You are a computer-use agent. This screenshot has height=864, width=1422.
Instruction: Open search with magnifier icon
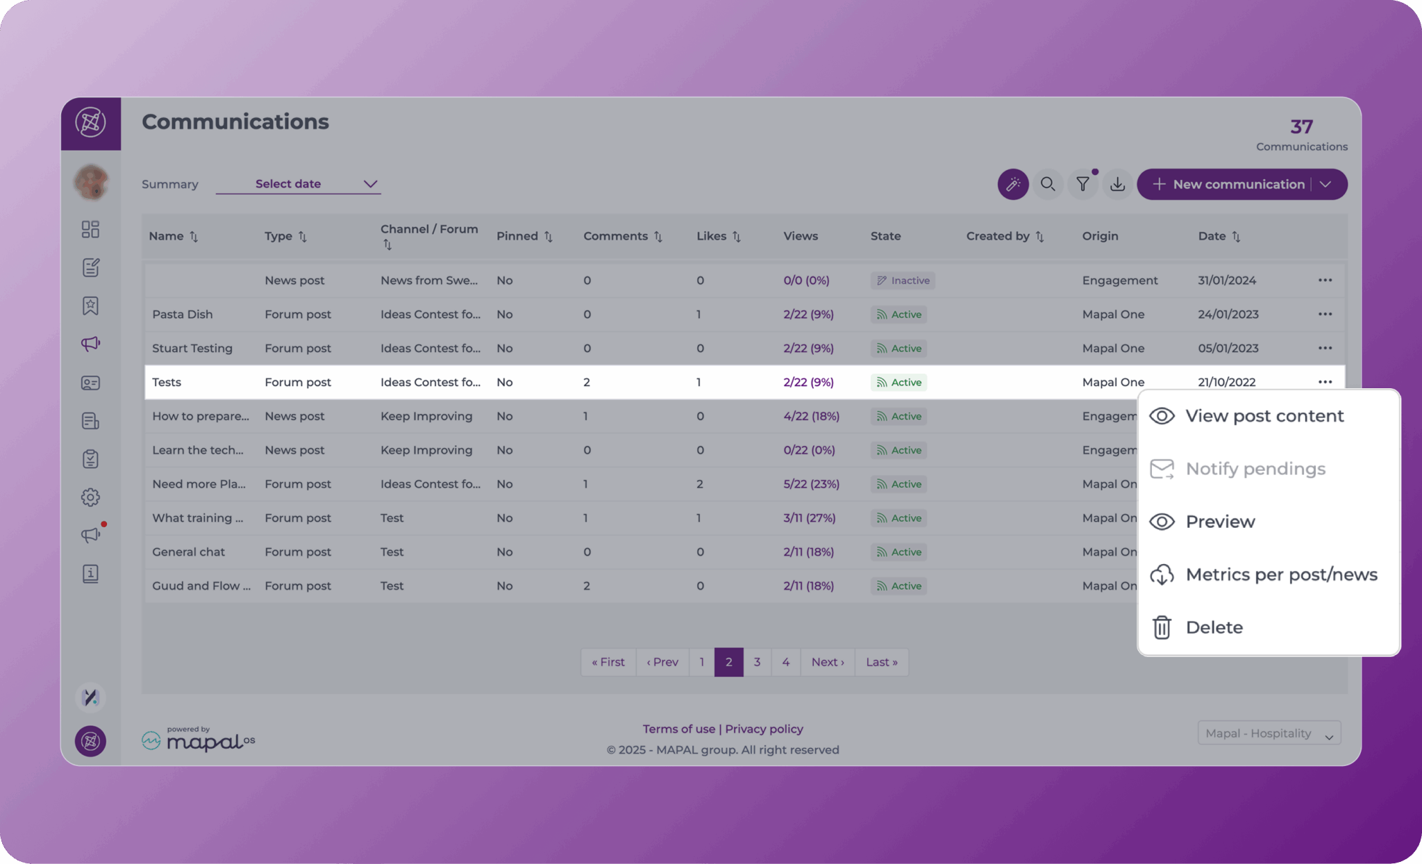(x=1048, y=184)
